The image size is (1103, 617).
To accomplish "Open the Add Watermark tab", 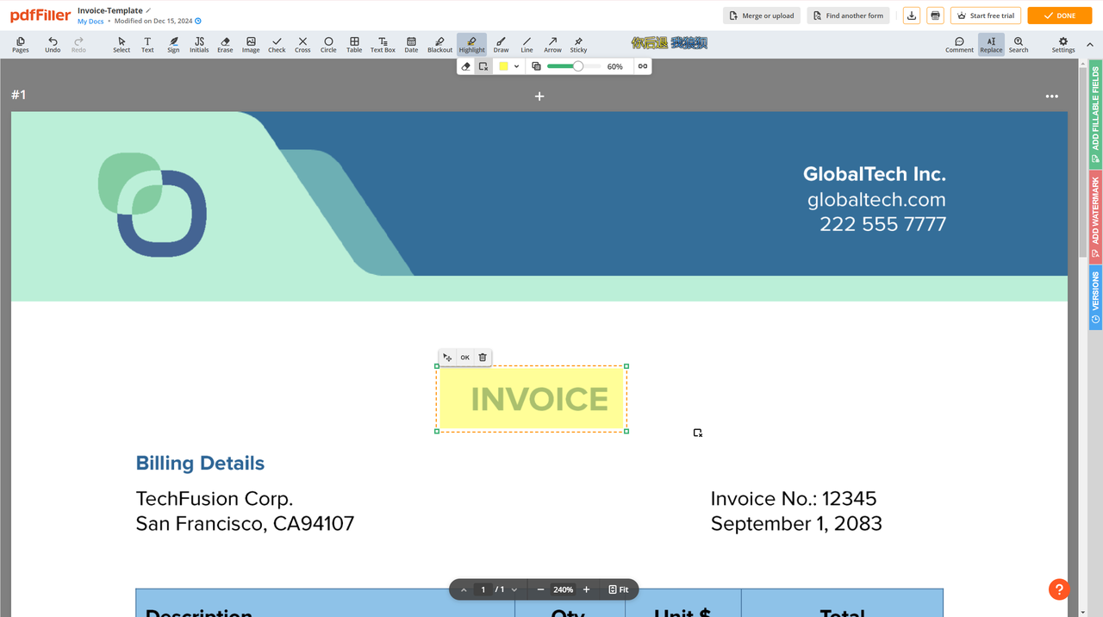I will click(1095, 217).
